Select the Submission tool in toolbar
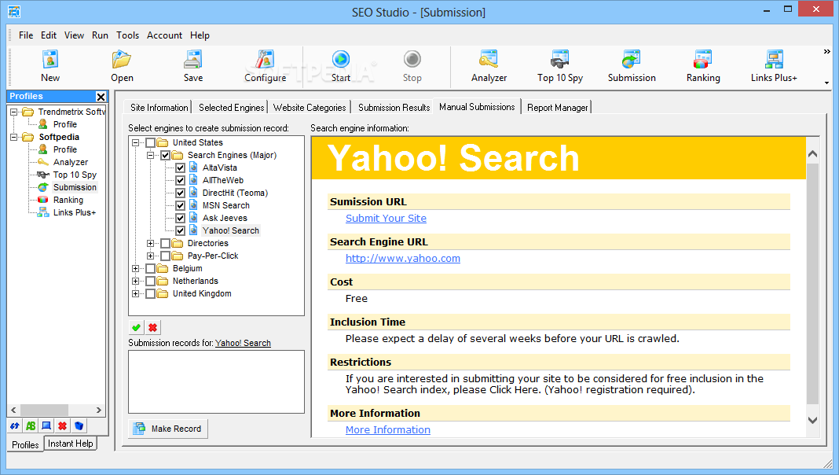The height and width of the screenshot is (475, 839). [632, 66]
